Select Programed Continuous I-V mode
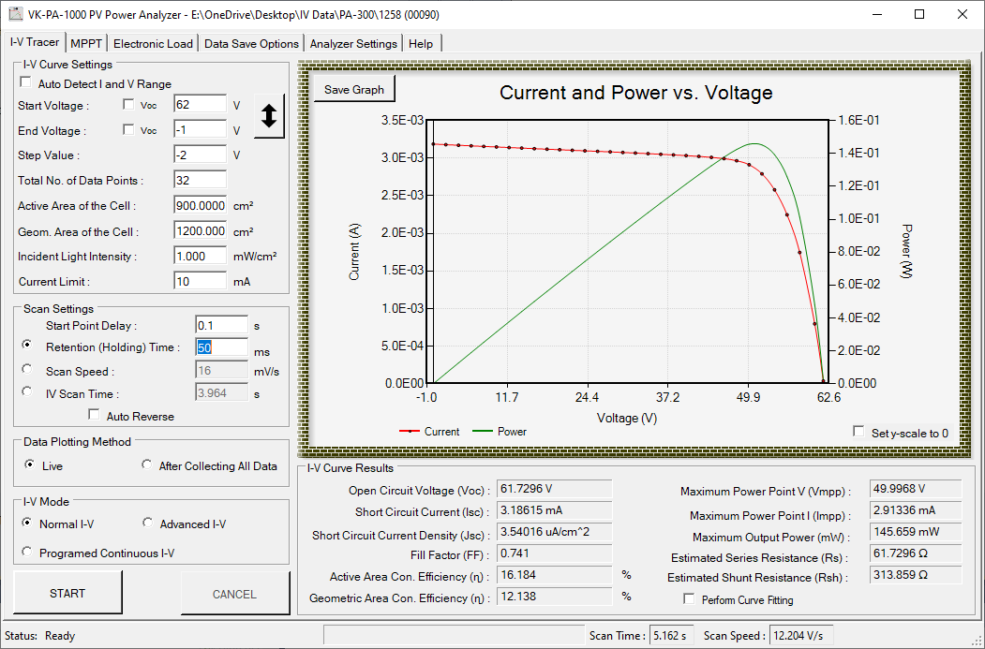 point(27,552)
